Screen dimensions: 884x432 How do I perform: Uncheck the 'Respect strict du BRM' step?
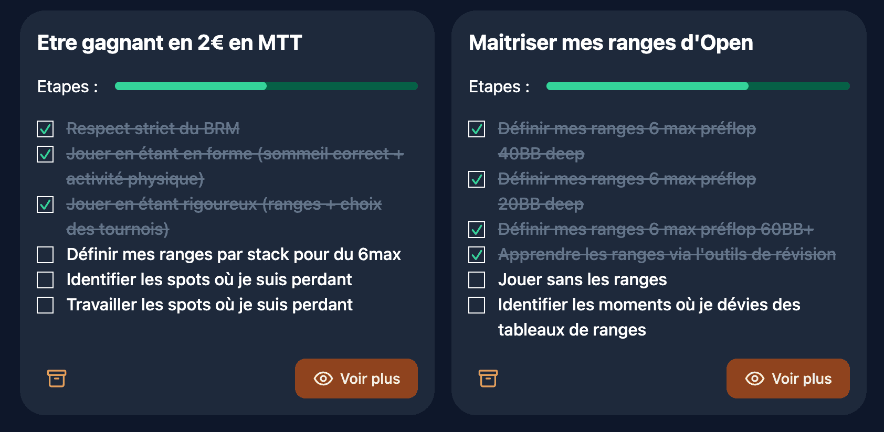45,129
